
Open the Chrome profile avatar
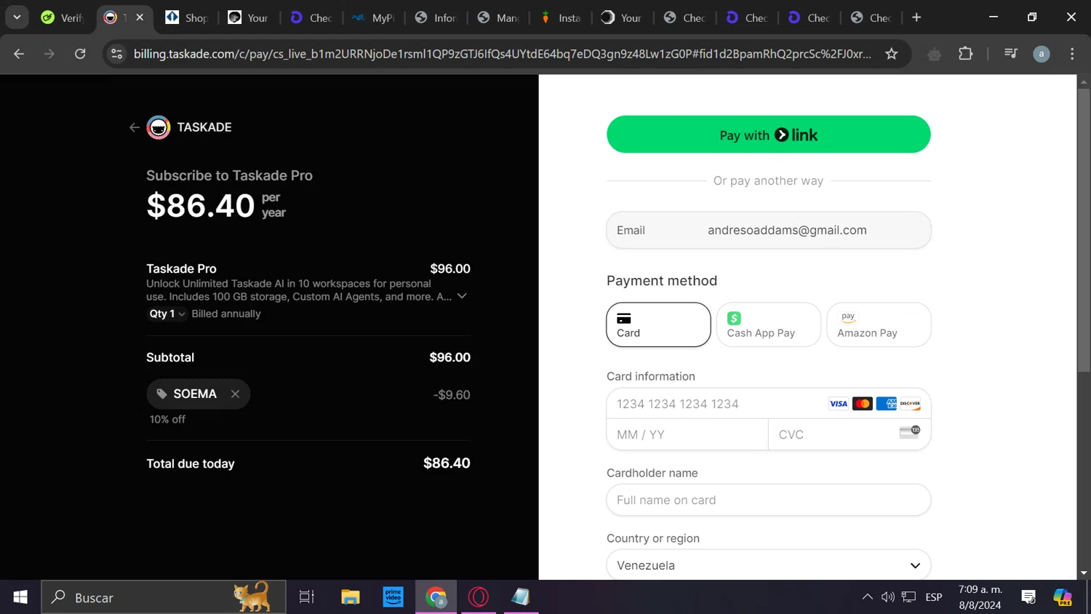pos(1042,54)
